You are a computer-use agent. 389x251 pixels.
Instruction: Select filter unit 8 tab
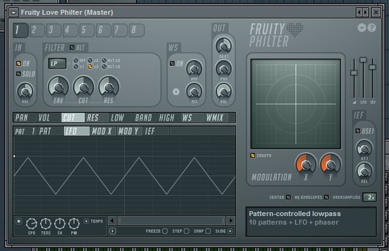tap(136, 30)
